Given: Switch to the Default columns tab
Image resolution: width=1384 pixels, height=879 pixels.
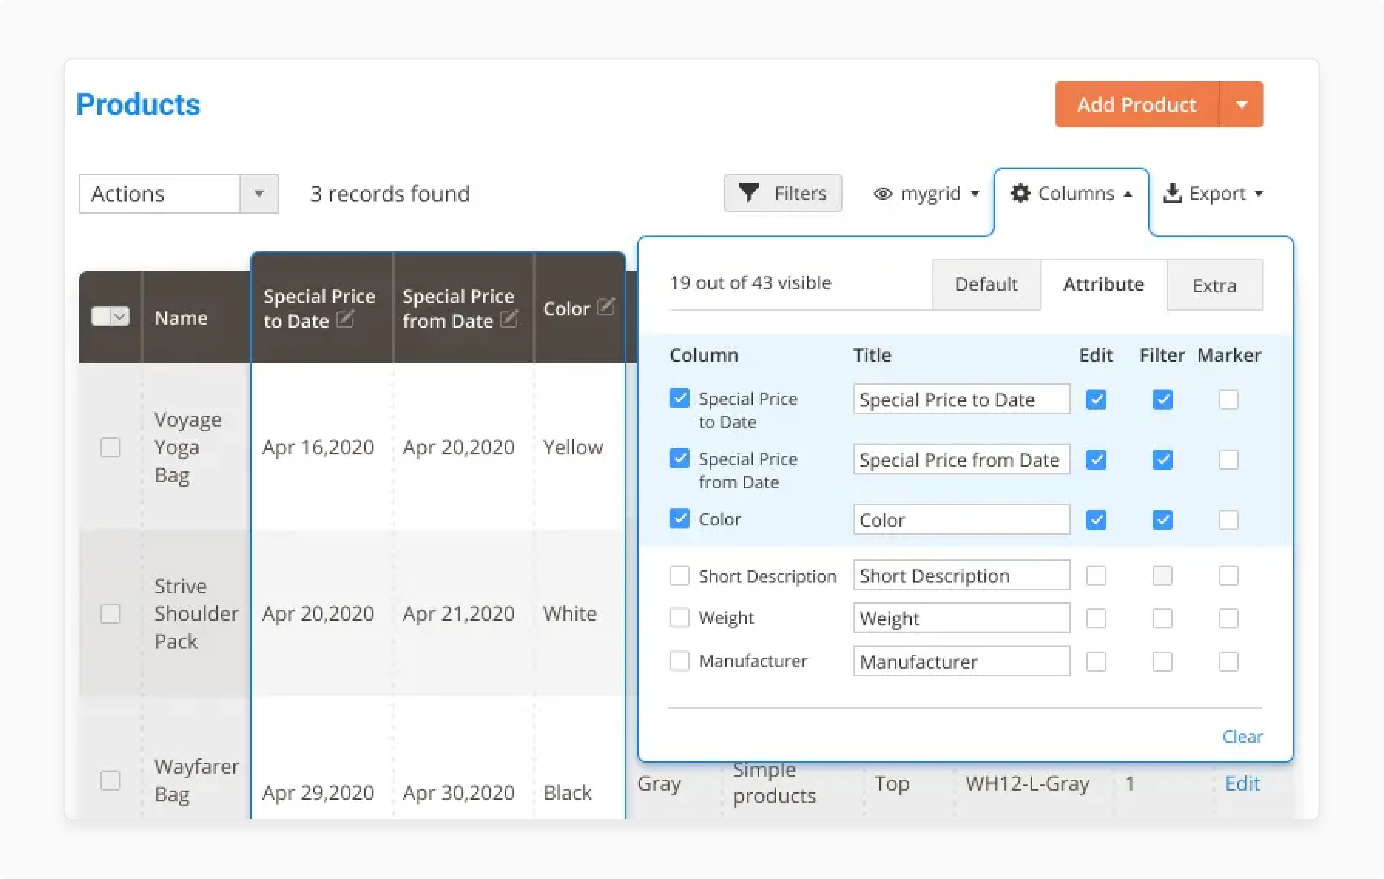Looking at the screenshot, I should pyautogui.click(x=986, y=285).
